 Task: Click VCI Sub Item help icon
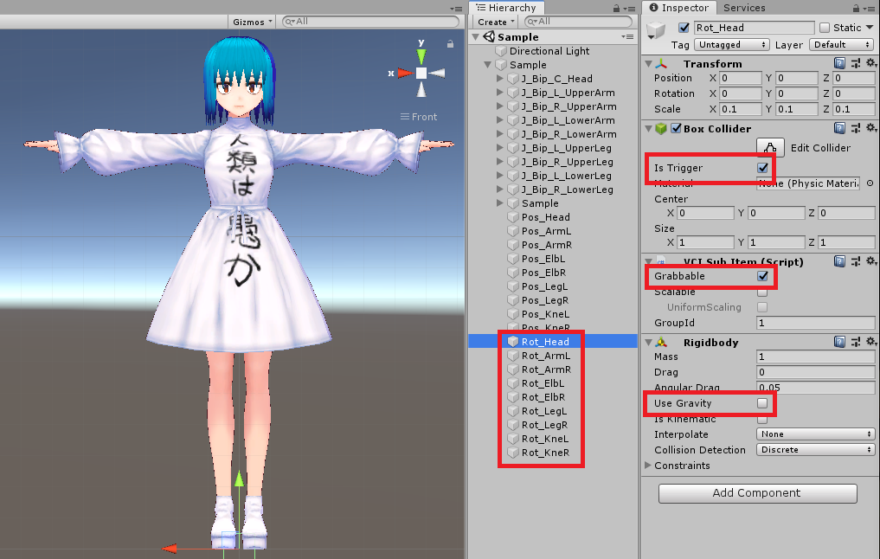tap(839, 261)
